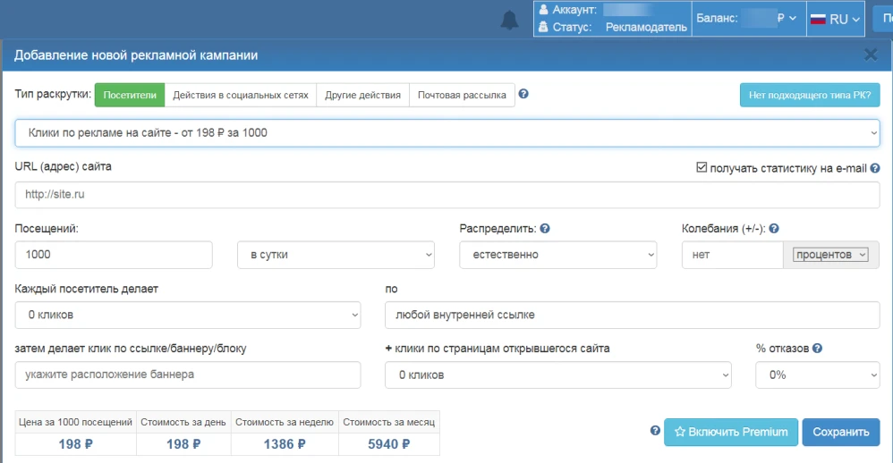Open the 'процентов' units dropdown

pos(831,255)
